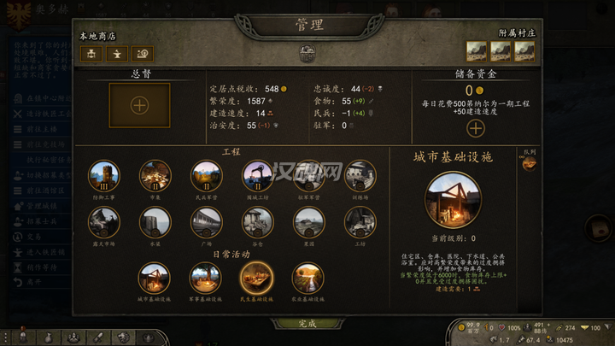Viewport: 615px width, 346px height.
Task: Set daily activity to 军事基础设施
Action: (x=205, y=279)
